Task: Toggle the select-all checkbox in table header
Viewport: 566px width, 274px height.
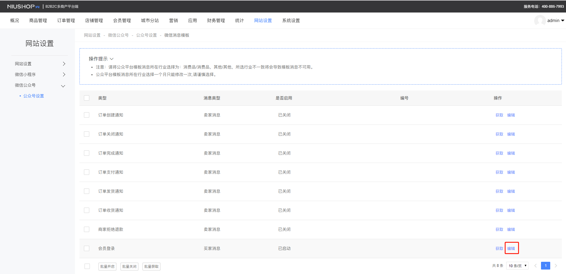Action: [87, 98]
